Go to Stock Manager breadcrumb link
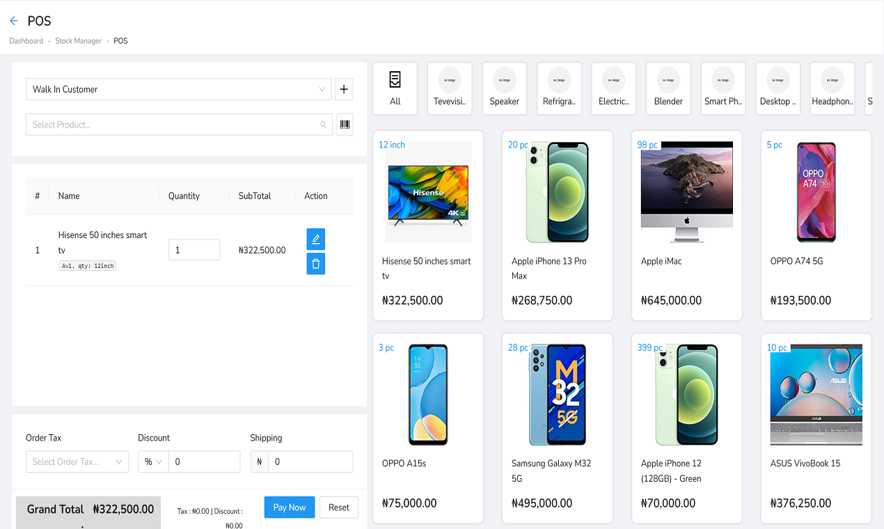884x529 pixels. 79,41
